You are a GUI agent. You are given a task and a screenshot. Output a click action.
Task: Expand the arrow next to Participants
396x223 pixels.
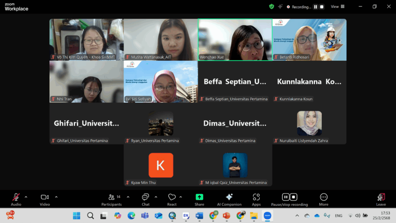[128, 197]
